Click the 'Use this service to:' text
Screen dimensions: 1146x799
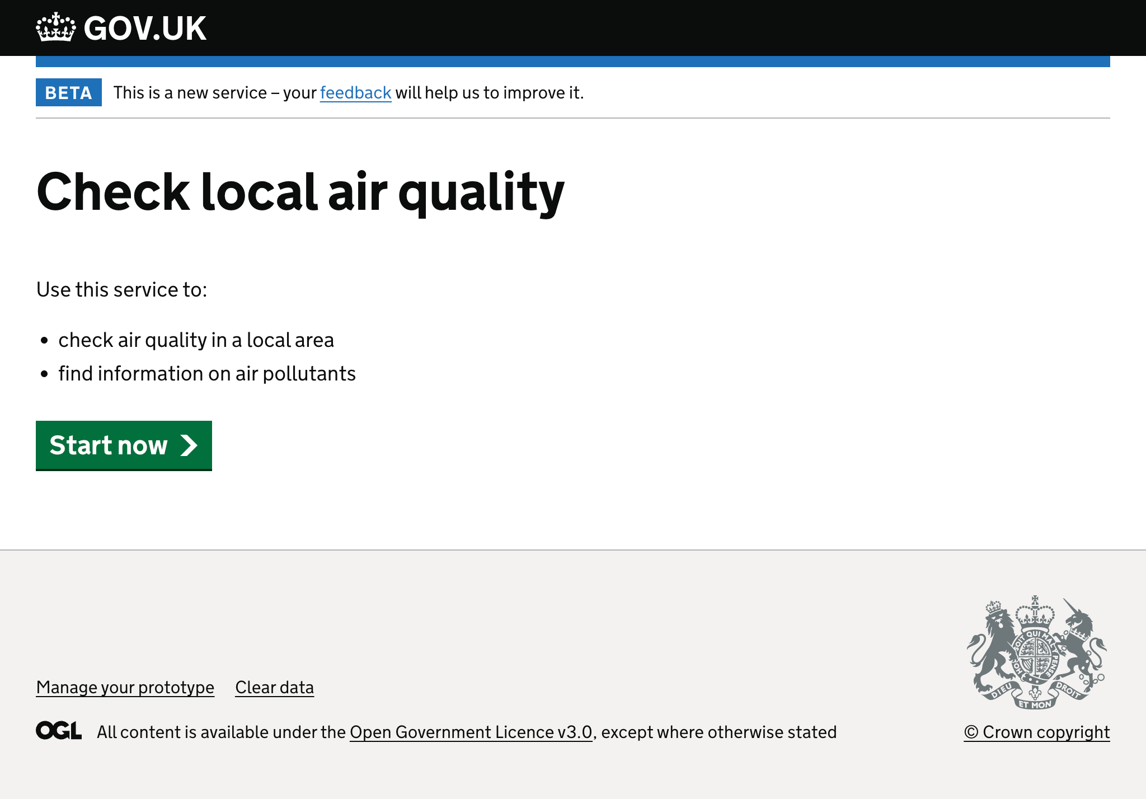click(x=122, y=290)
